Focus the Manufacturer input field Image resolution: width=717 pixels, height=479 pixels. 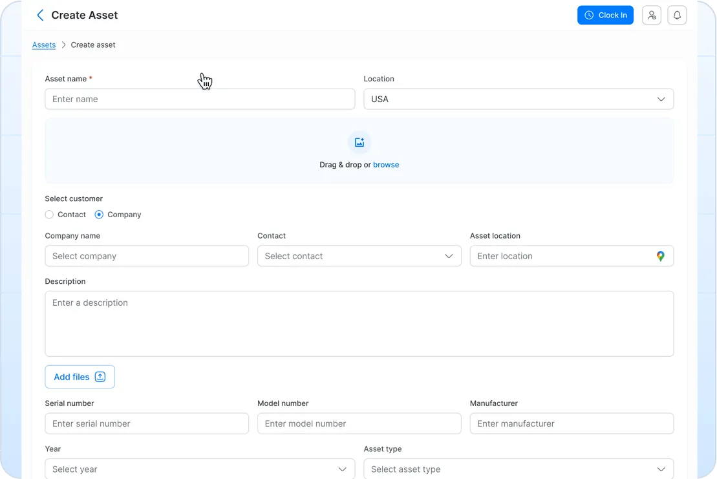click(x=572, y=423)
